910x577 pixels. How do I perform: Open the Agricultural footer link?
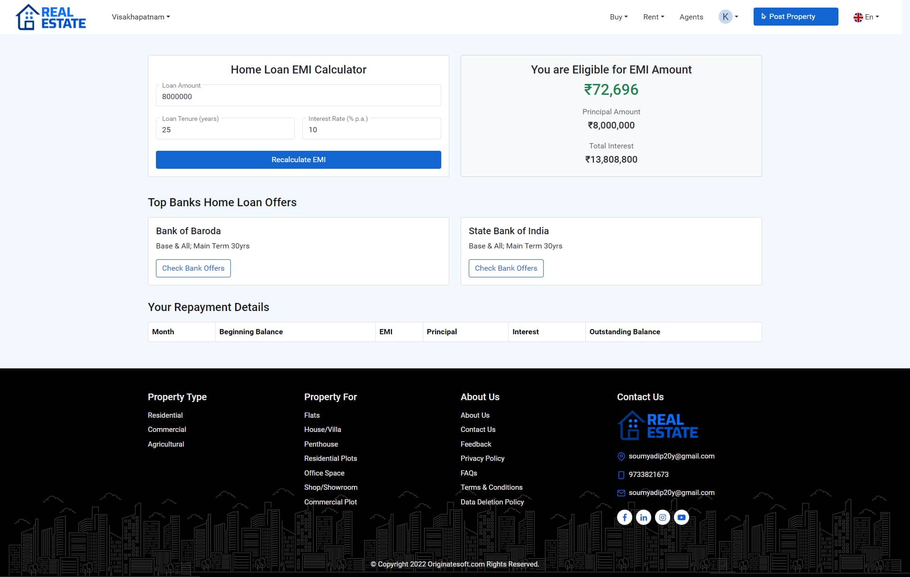166,444
